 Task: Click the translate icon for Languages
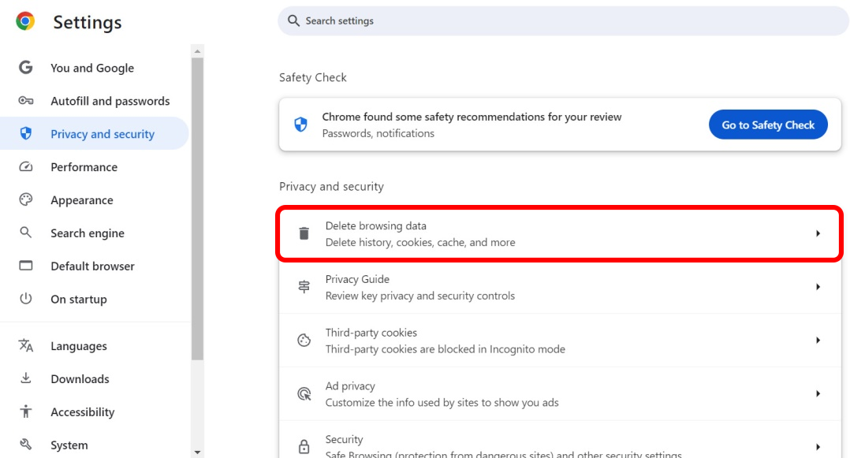[25, 345]
